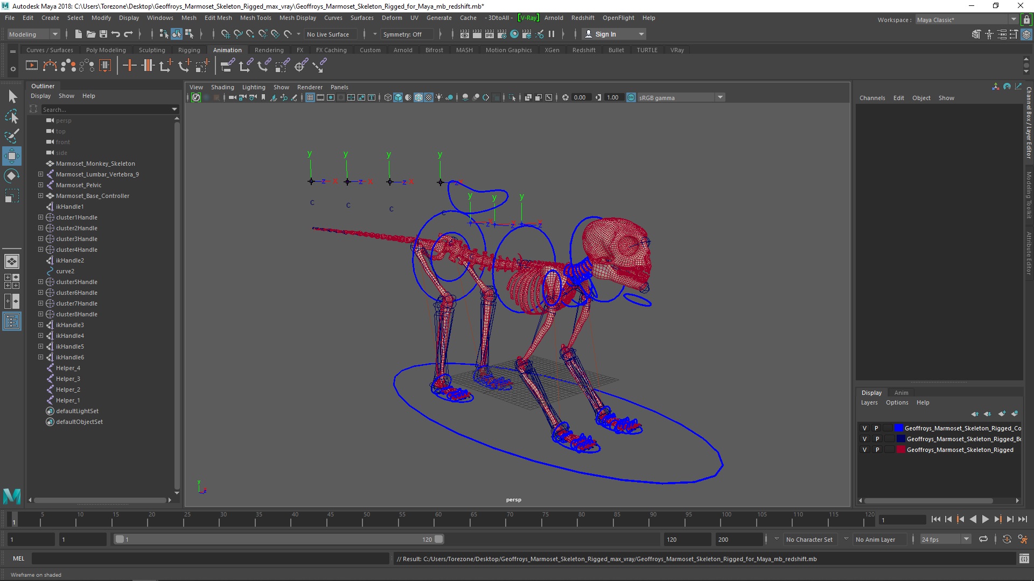
Task: Click the MEL command line input
Action: point(210,559)
